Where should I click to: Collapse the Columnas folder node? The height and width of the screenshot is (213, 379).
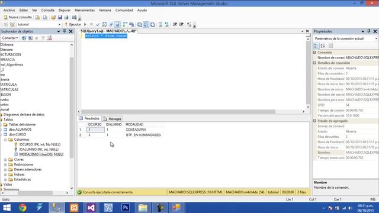tap(5, 140)
